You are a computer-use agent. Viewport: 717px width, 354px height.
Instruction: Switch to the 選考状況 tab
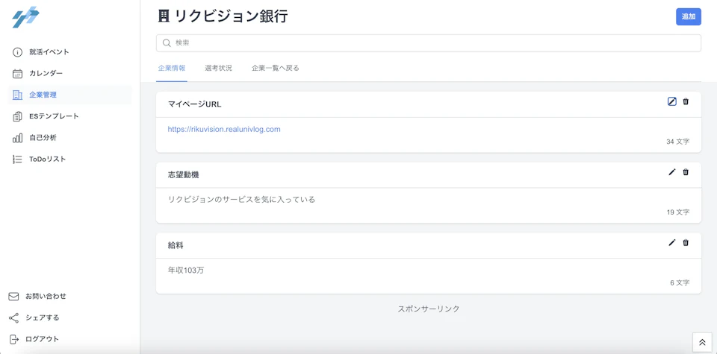(219, 69)
